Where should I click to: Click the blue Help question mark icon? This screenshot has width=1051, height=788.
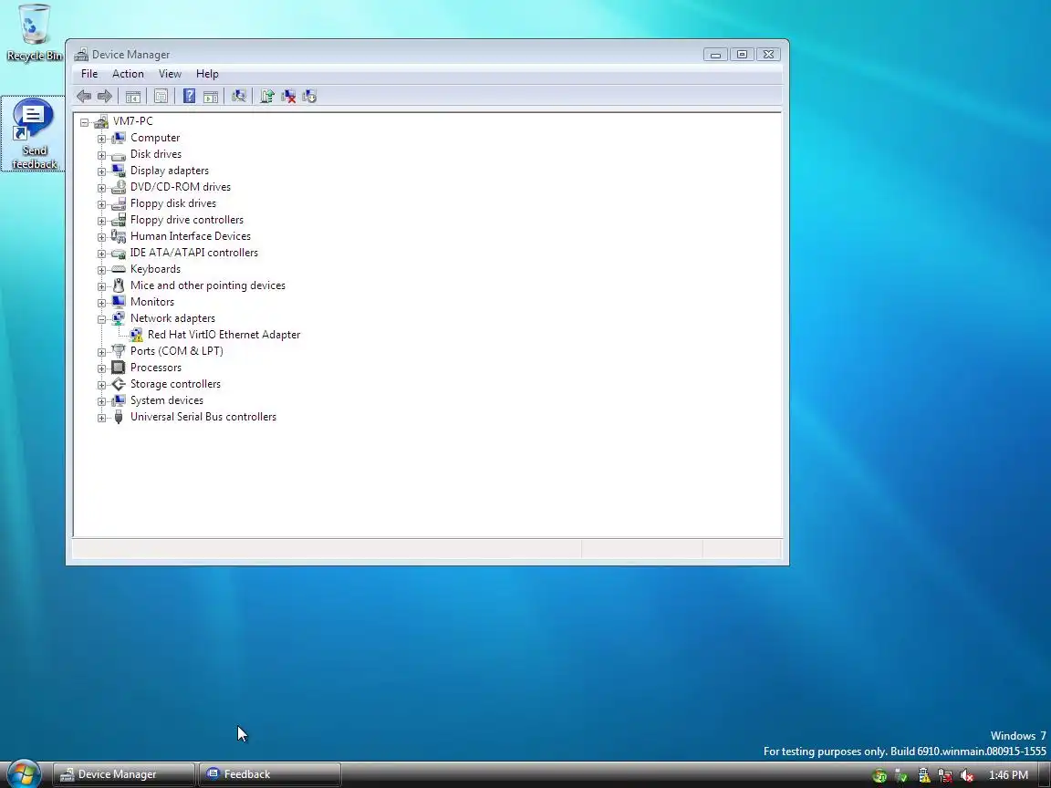coord(189,97)
